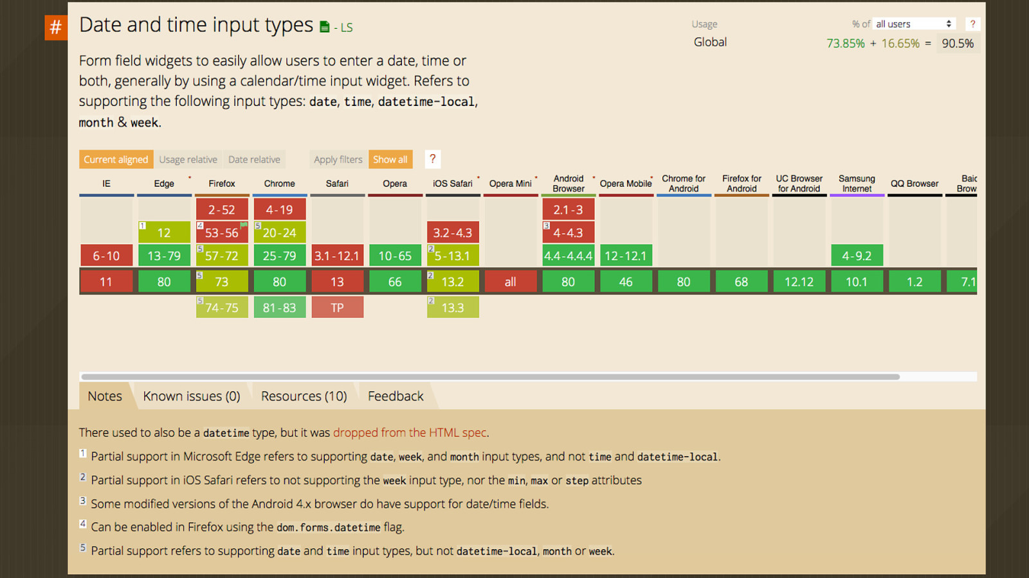Open the LS spec status link
This screenshot has height=578, width=1029.
[x=347, y=28]
